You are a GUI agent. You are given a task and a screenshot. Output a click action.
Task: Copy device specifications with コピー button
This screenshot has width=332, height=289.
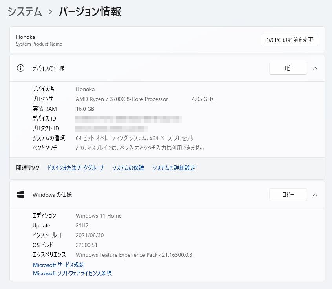288,68
